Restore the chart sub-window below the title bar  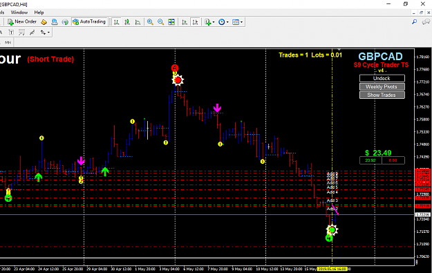pyautogui.click(x=421, y=12)
